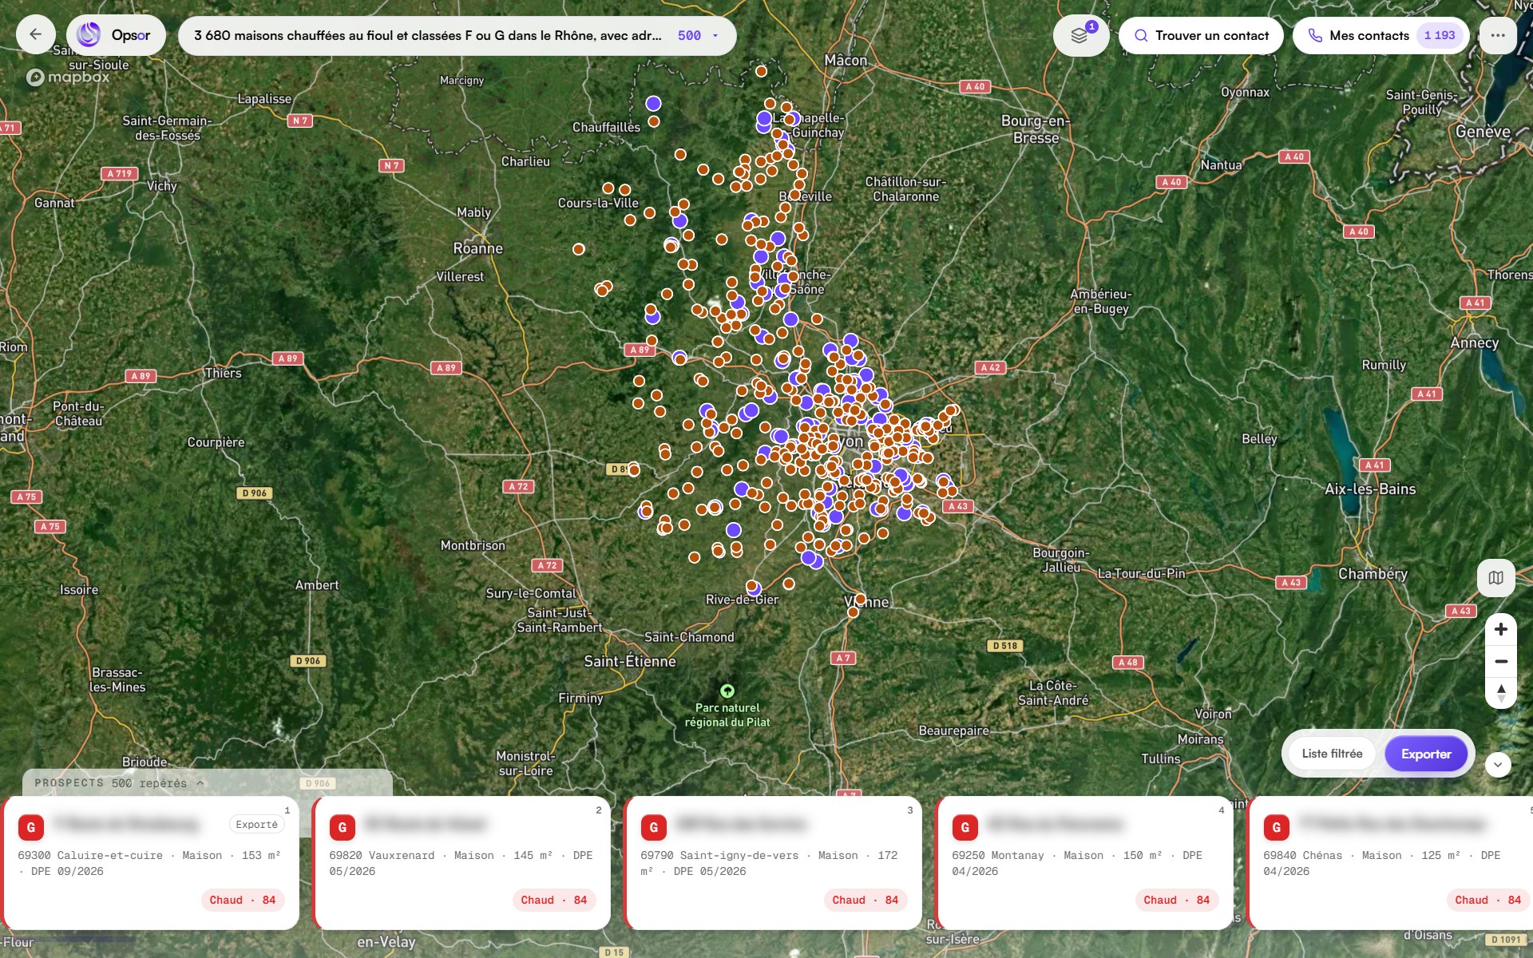Click the Roanne city label on map
The height and width of the screenshot is (958, 1533).
tap(478, 248)
